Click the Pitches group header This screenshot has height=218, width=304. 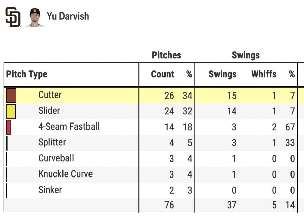[167, 55]
